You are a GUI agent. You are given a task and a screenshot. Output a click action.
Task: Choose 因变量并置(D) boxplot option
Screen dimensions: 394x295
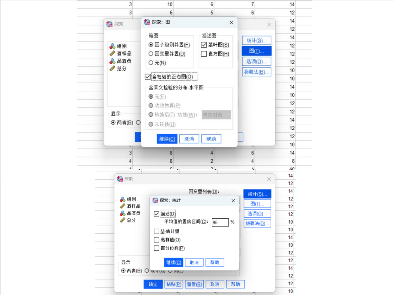(151, 54)
